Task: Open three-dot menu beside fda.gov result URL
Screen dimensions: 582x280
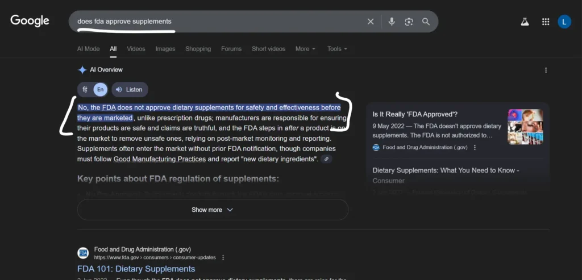Action: click(223, 257)
